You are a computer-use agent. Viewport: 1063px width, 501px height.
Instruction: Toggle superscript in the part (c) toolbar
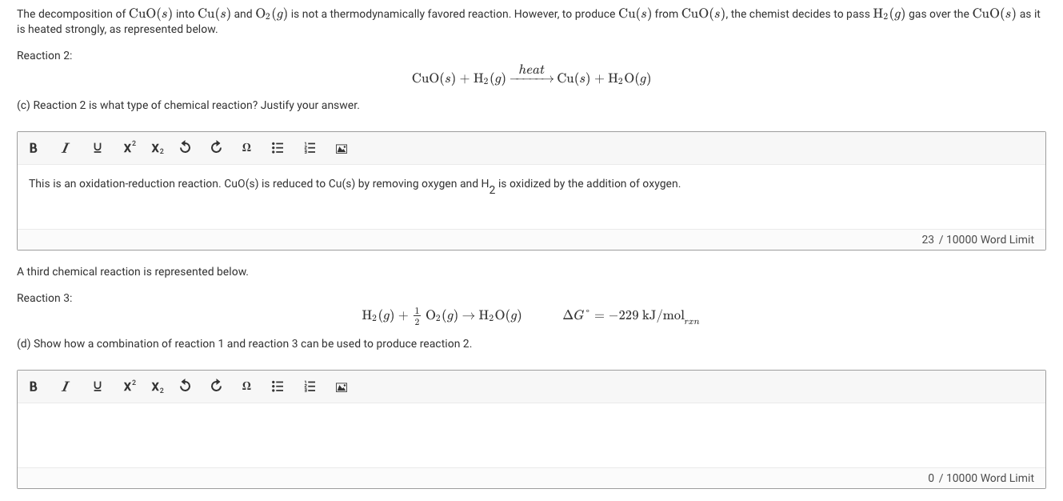click(x=127, y=148)
